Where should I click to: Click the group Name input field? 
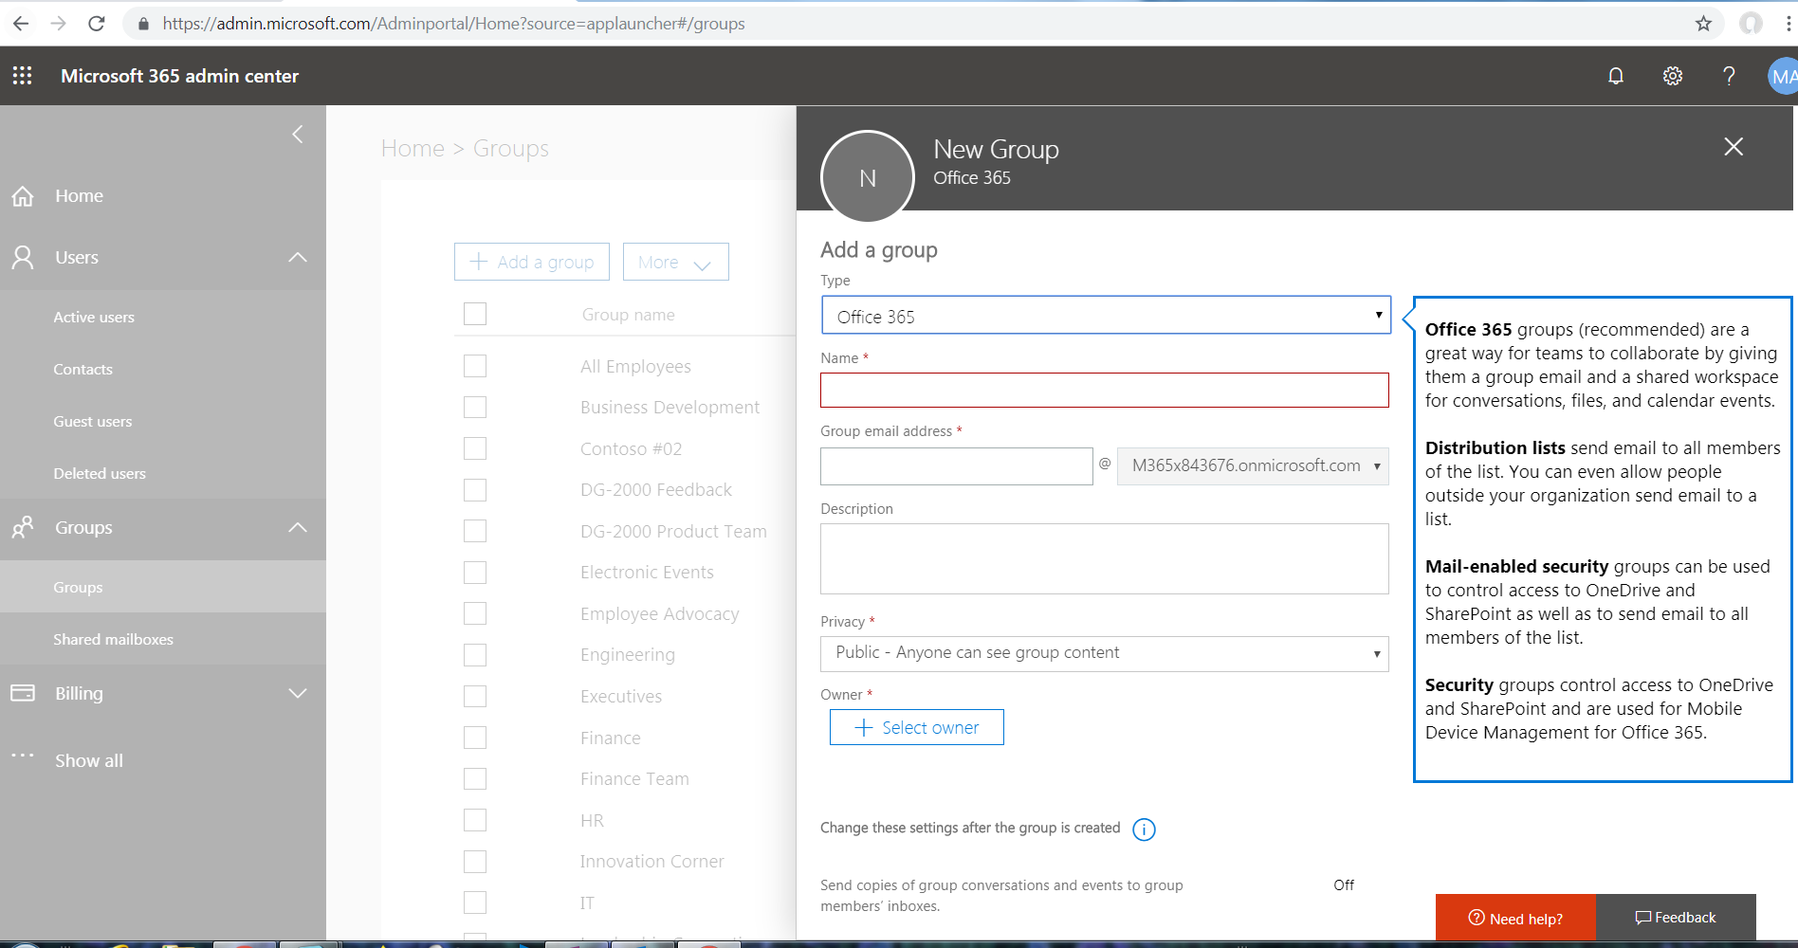pyautogui.click(x=1105, y=390)
